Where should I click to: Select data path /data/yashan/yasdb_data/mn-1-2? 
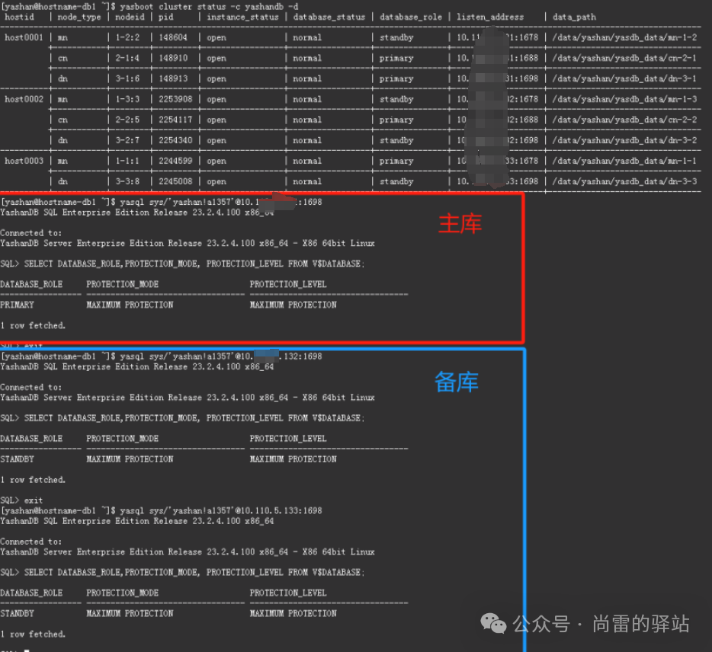click(624, 37)
